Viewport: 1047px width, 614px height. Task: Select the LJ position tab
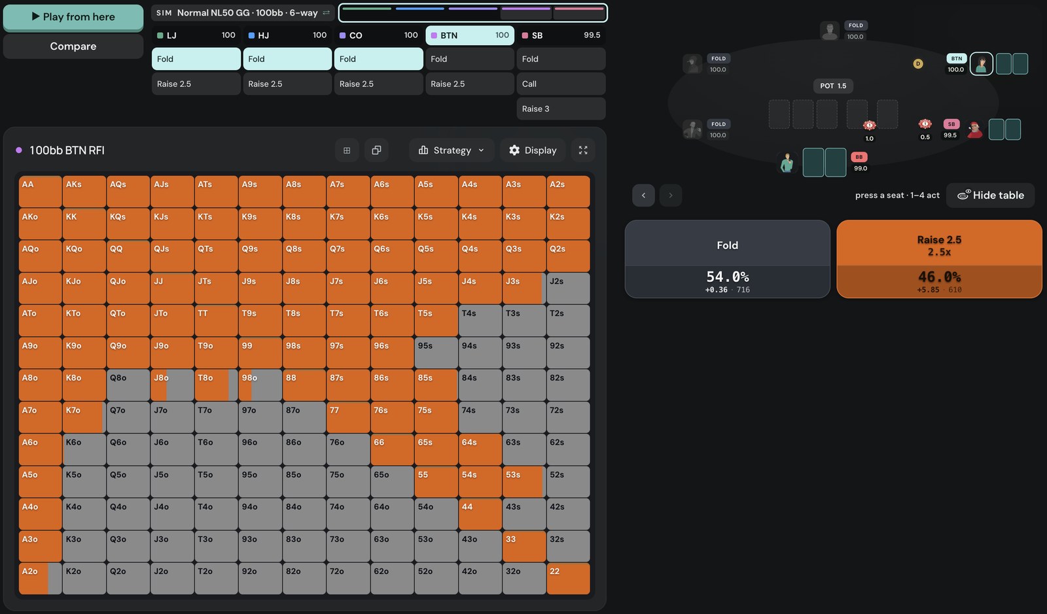coord(196,35)
